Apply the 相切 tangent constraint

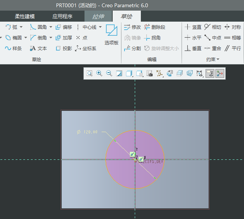(212, 27)
